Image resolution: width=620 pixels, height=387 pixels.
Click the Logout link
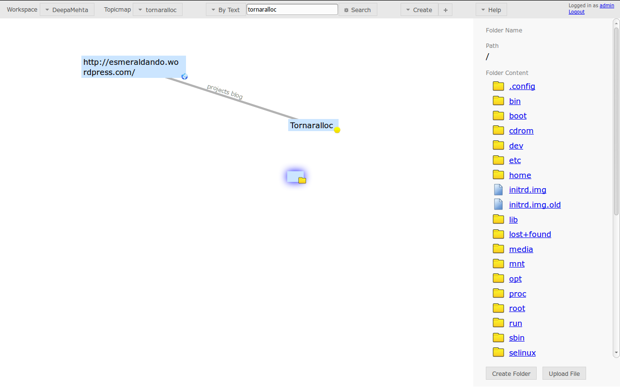pyautogui.click(x=576, y=12)
